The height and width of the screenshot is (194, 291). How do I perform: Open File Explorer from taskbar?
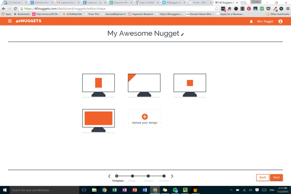[x=94, y=190]
